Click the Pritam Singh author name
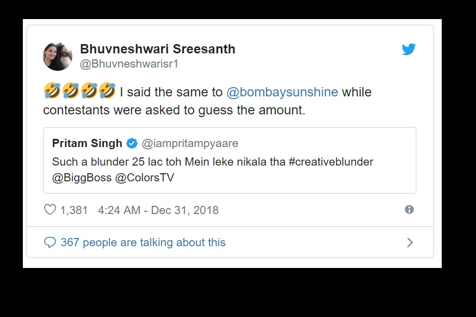This screenshot has width=476, height=317. coord(87,144)
